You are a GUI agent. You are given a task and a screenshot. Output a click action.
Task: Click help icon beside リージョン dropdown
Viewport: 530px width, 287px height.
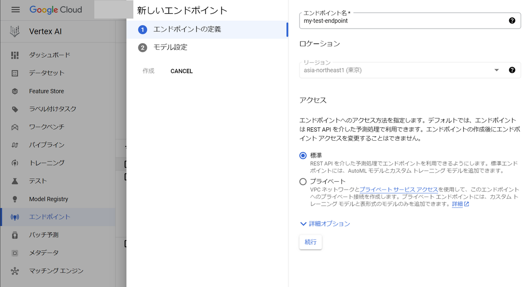512,70
